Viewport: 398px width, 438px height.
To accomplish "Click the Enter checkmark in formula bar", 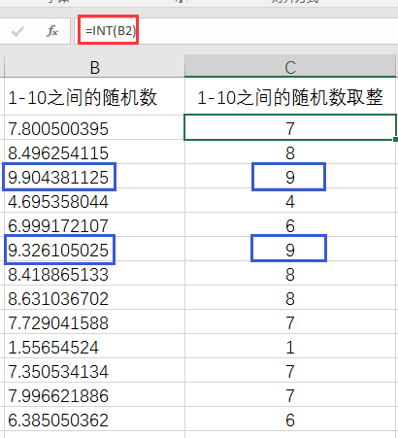I will (17, 31).
